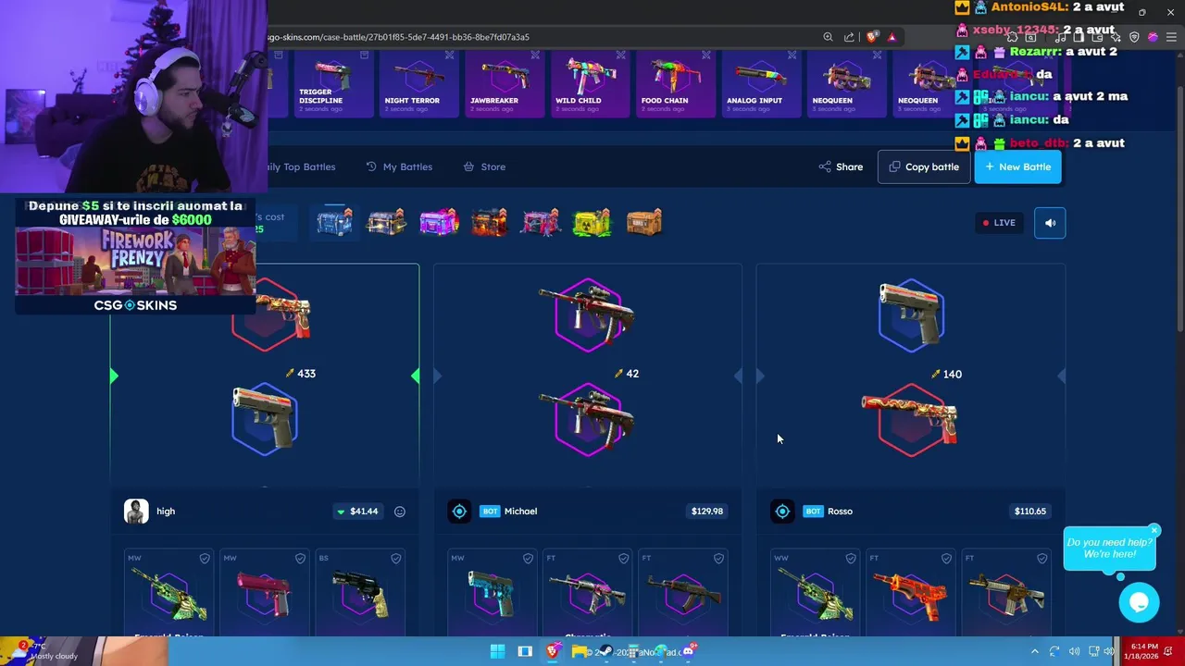The width and height of the screenshot is (1185, 666).
Task: Dismiss the 'Do you need help?' popup
Action: (1154, 530)
